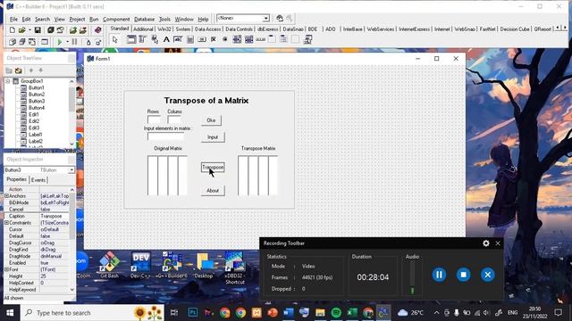Expand the Font property
Image resolution: width=572 pixels, height=321 pixels.
pos(6,269)
